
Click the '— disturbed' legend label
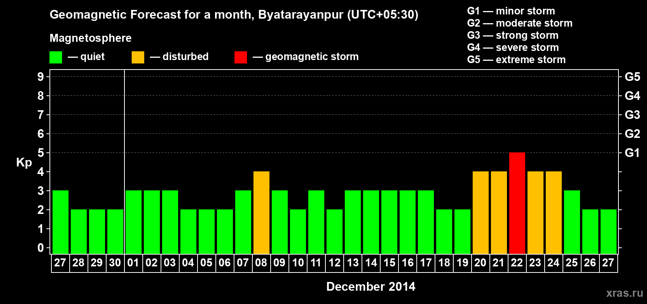point(179,57)
